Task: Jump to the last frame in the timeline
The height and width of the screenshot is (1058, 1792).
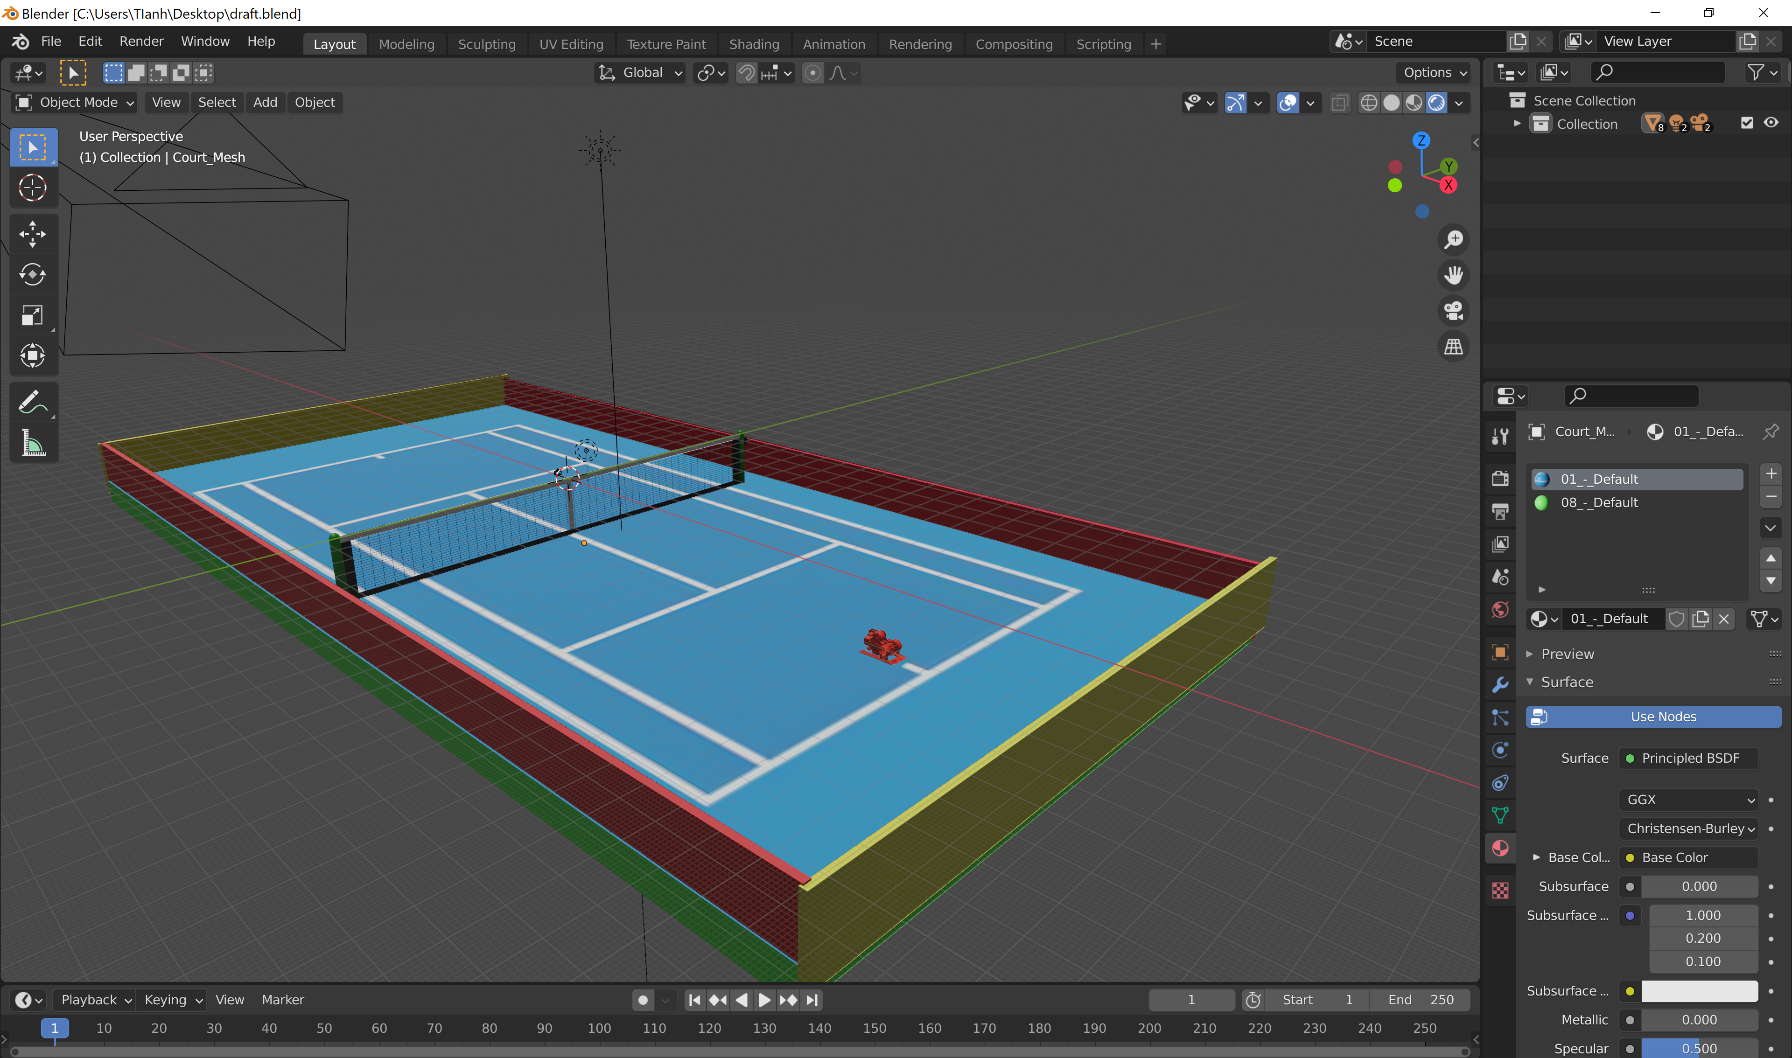Action: 812,1000
